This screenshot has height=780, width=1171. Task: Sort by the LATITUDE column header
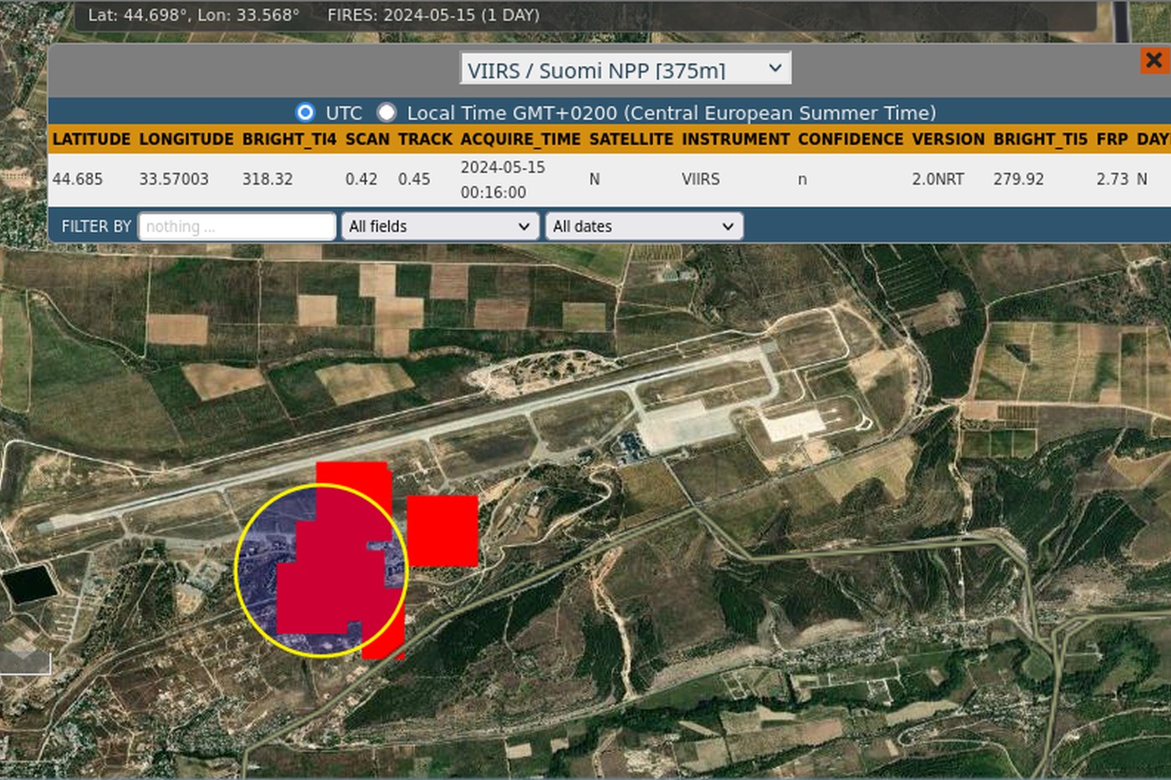point(91,140)
